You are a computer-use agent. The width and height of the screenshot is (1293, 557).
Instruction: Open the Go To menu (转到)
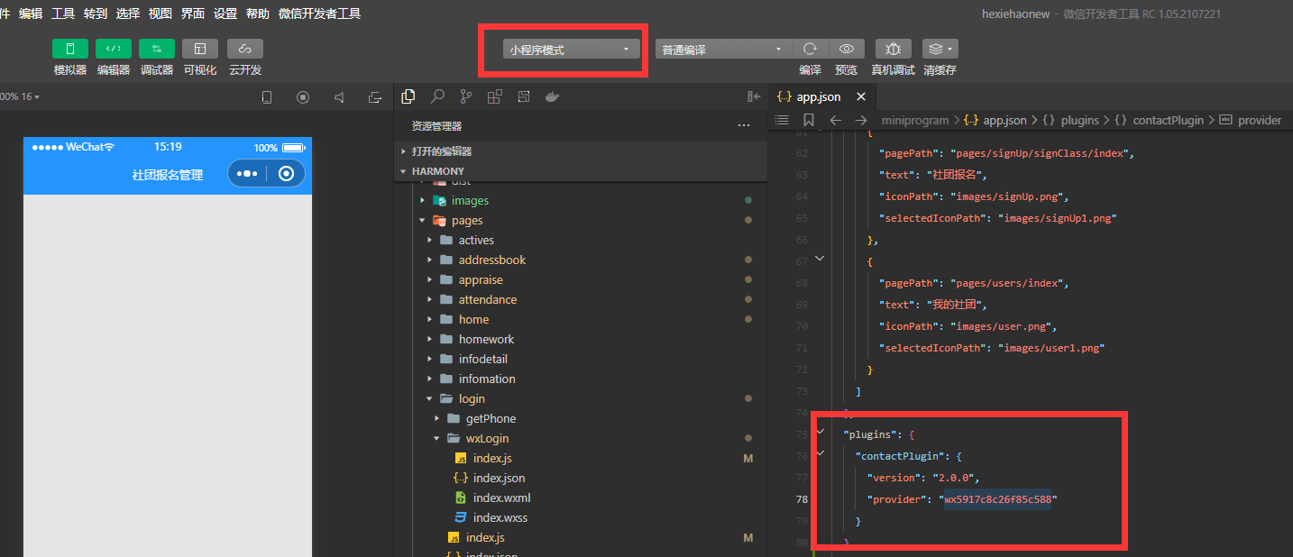point(96,14)
